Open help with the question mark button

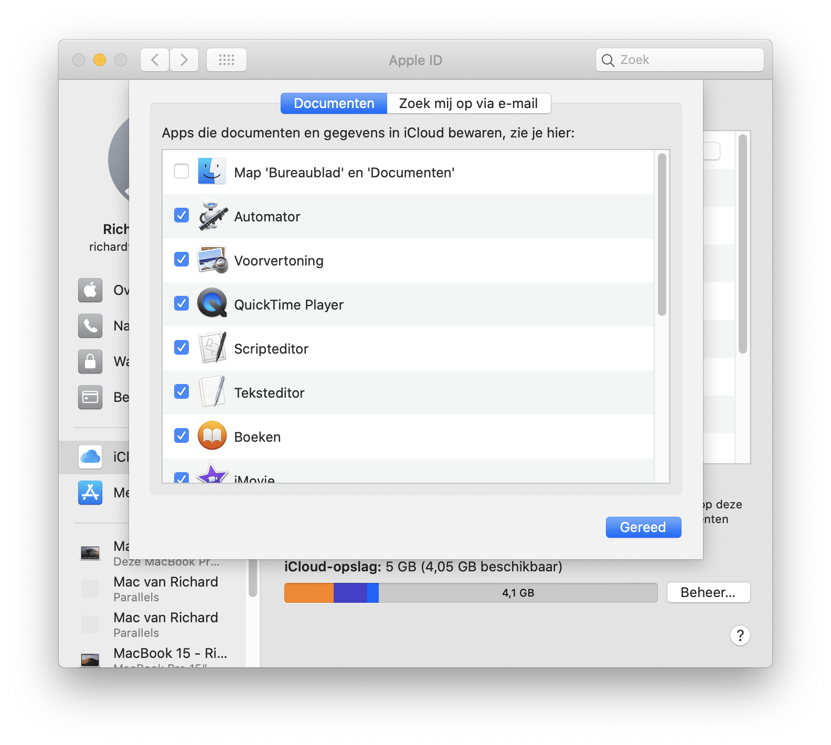(x=740, y=635)
